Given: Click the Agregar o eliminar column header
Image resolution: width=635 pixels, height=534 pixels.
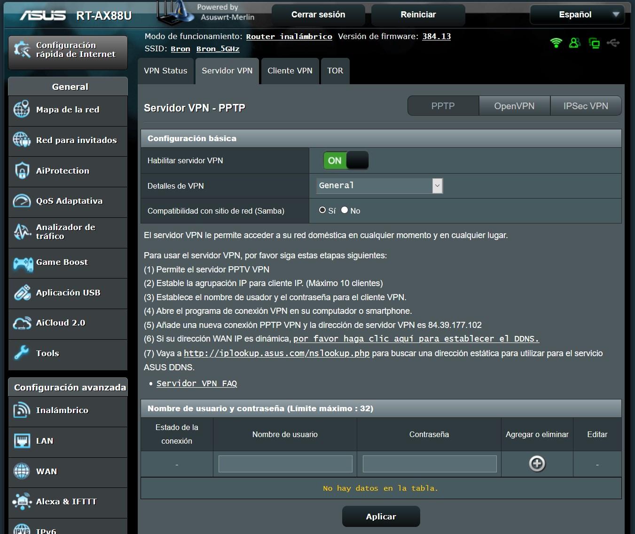Looking at the screenshot, I should click(537, 434).
